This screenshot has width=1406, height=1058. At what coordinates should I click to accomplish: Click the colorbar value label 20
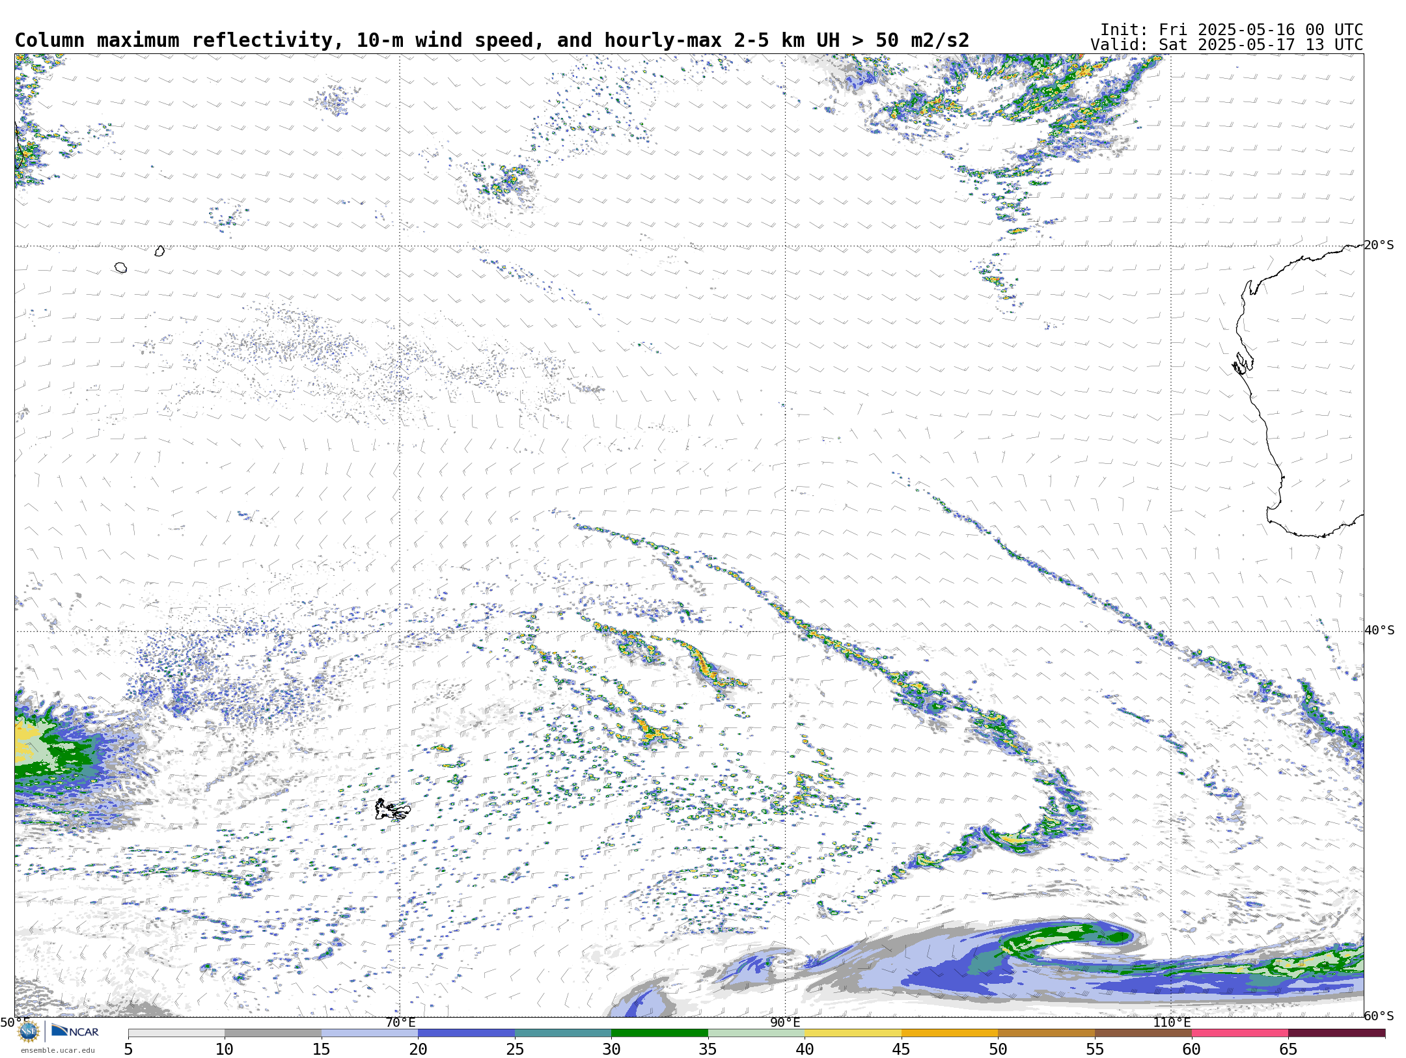tap(418, 1049)
